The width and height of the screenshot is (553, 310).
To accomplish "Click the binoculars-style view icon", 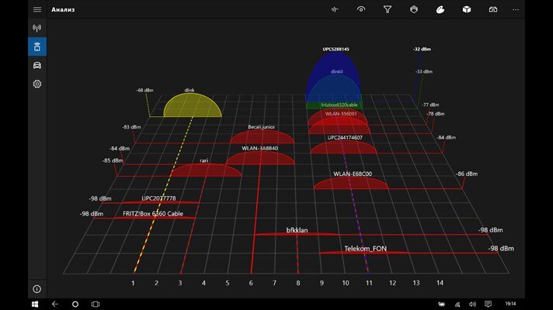I will pyautogui.click(x=492, y=10).
